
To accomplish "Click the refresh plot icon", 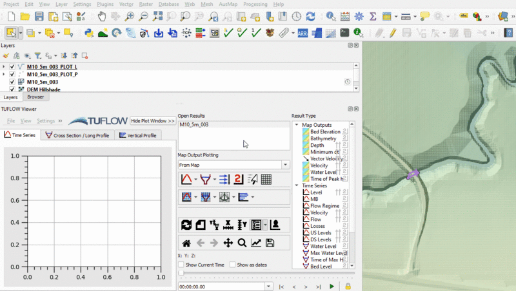I will click(186, 225).
